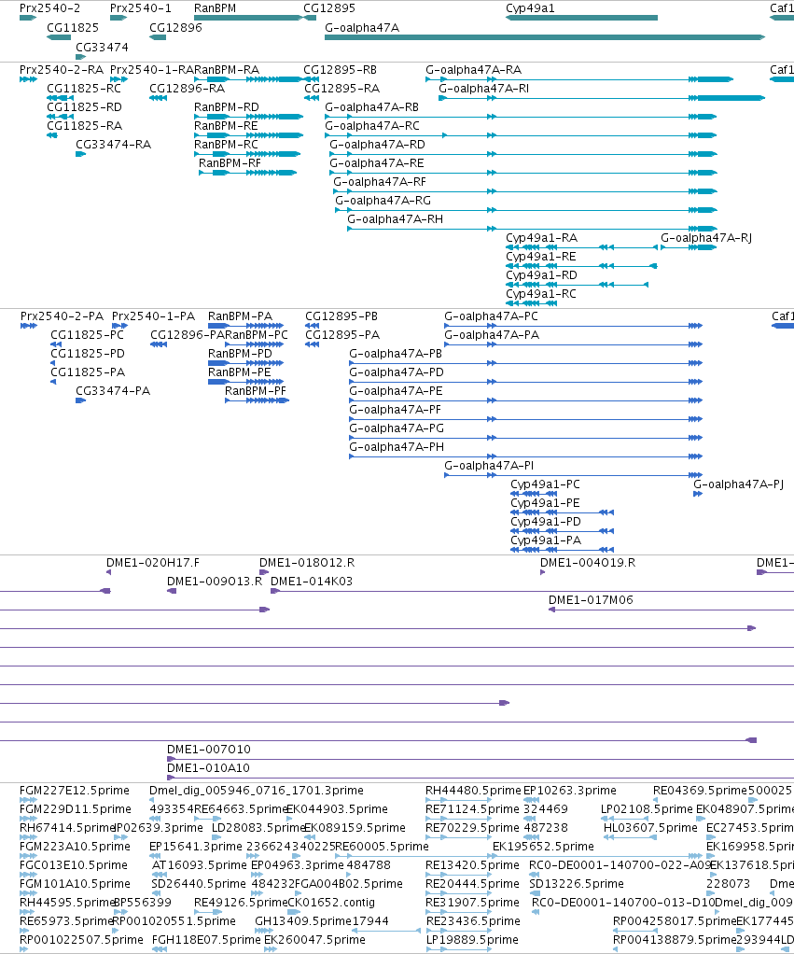Click the Cyp49a1-PC protein label
794x954 pixels.
[x=545, y=484]
